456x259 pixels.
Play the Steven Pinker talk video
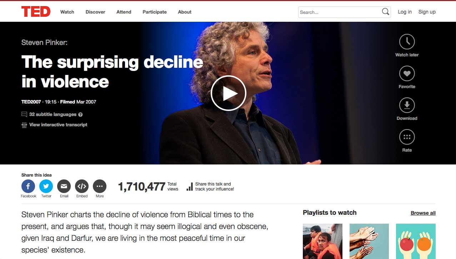229,93
